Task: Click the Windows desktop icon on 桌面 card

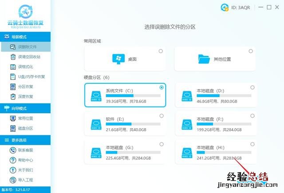Action: [x=118, y=59]
